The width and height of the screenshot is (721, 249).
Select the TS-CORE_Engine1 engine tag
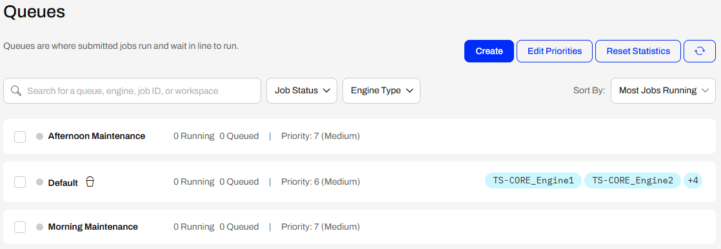coord(533,181)
